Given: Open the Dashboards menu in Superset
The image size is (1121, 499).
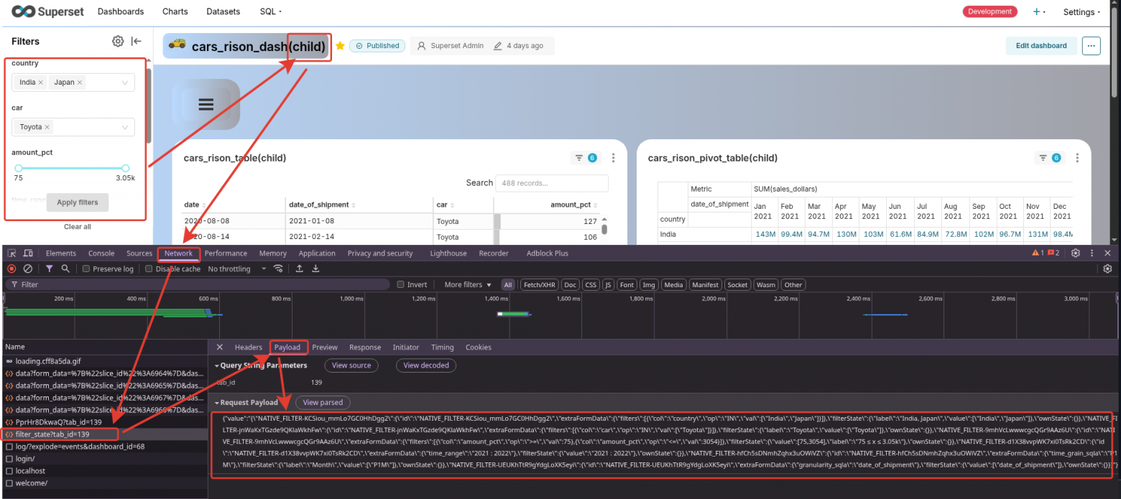Looking at the screenshot, I should point(120,11).
